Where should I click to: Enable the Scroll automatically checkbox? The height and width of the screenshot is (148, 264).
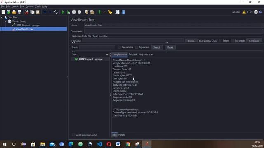click(73, 135)
